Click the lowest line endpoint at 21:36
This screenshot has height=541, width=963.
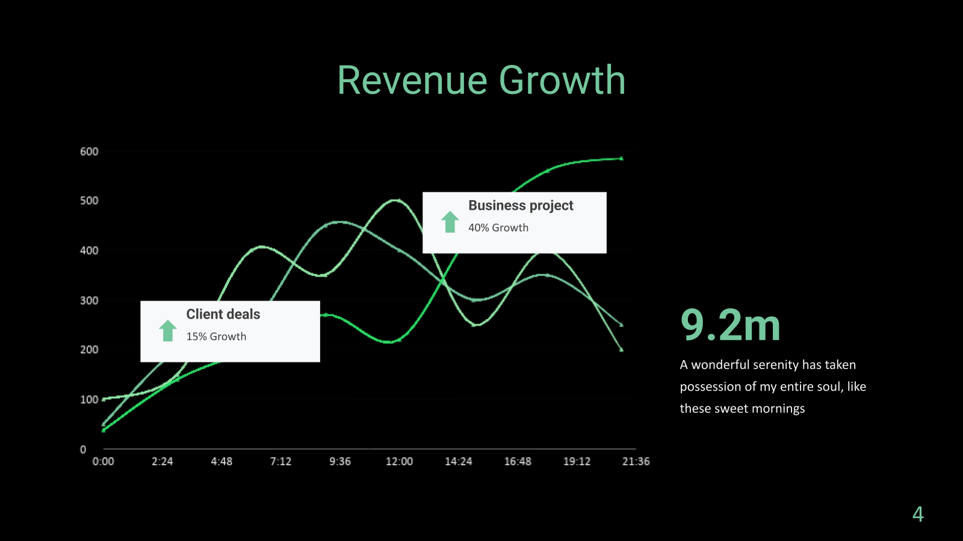[621, 349]
